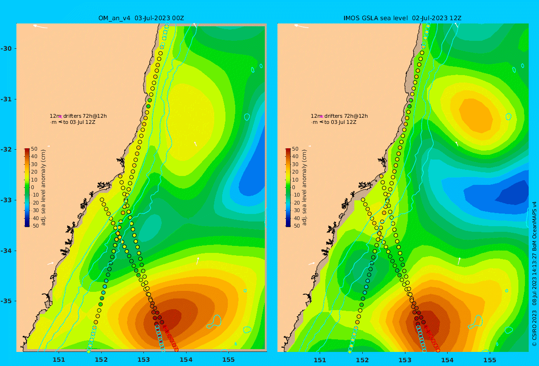
Task: Click longitude label 152 under right map
Action: (362, 360)
